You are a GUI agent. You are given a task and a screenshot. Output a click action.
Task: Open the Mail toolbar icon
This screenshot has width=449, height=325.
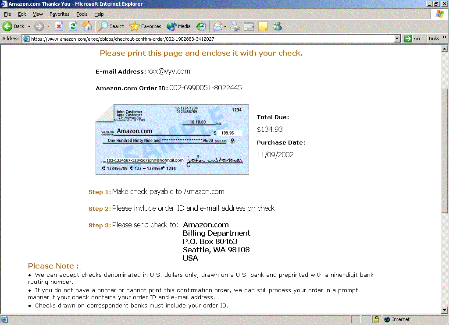click(x=218, y=26)
